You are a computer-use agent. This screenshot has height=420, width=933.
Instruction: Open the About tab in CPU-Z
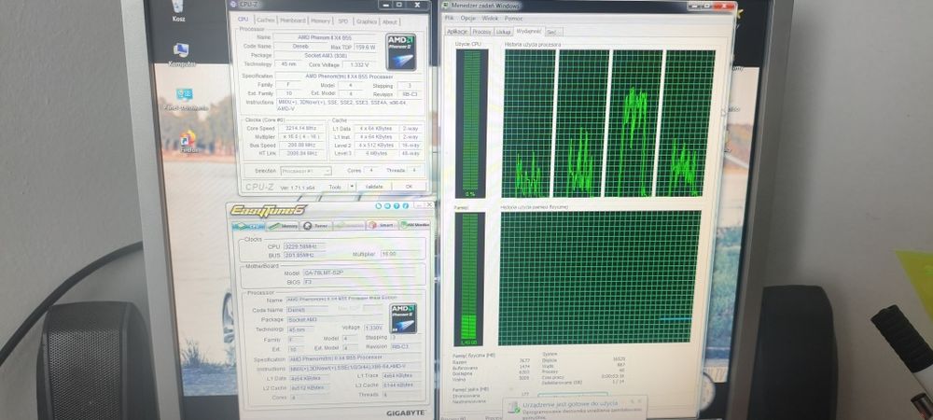[x=390, y=21]
